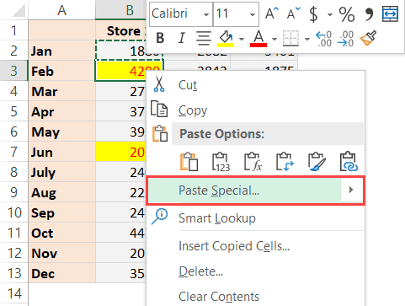Paste Formulas using the fx clipboard icon
Screen dimensions: 405x306
click(x=253, y=162)
